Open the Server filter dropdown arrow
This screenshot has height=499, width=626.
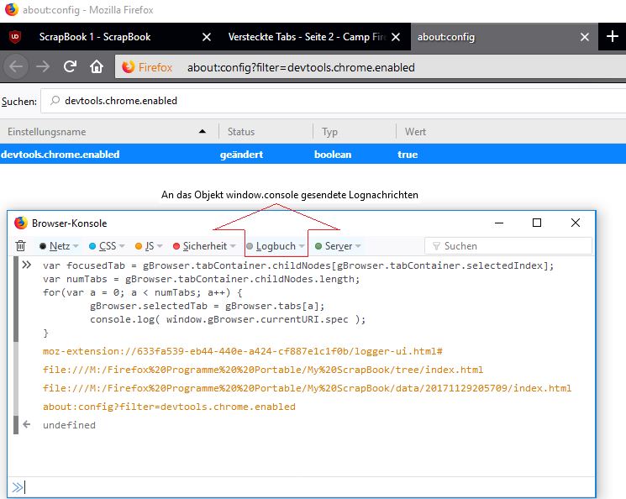[358, 246]
